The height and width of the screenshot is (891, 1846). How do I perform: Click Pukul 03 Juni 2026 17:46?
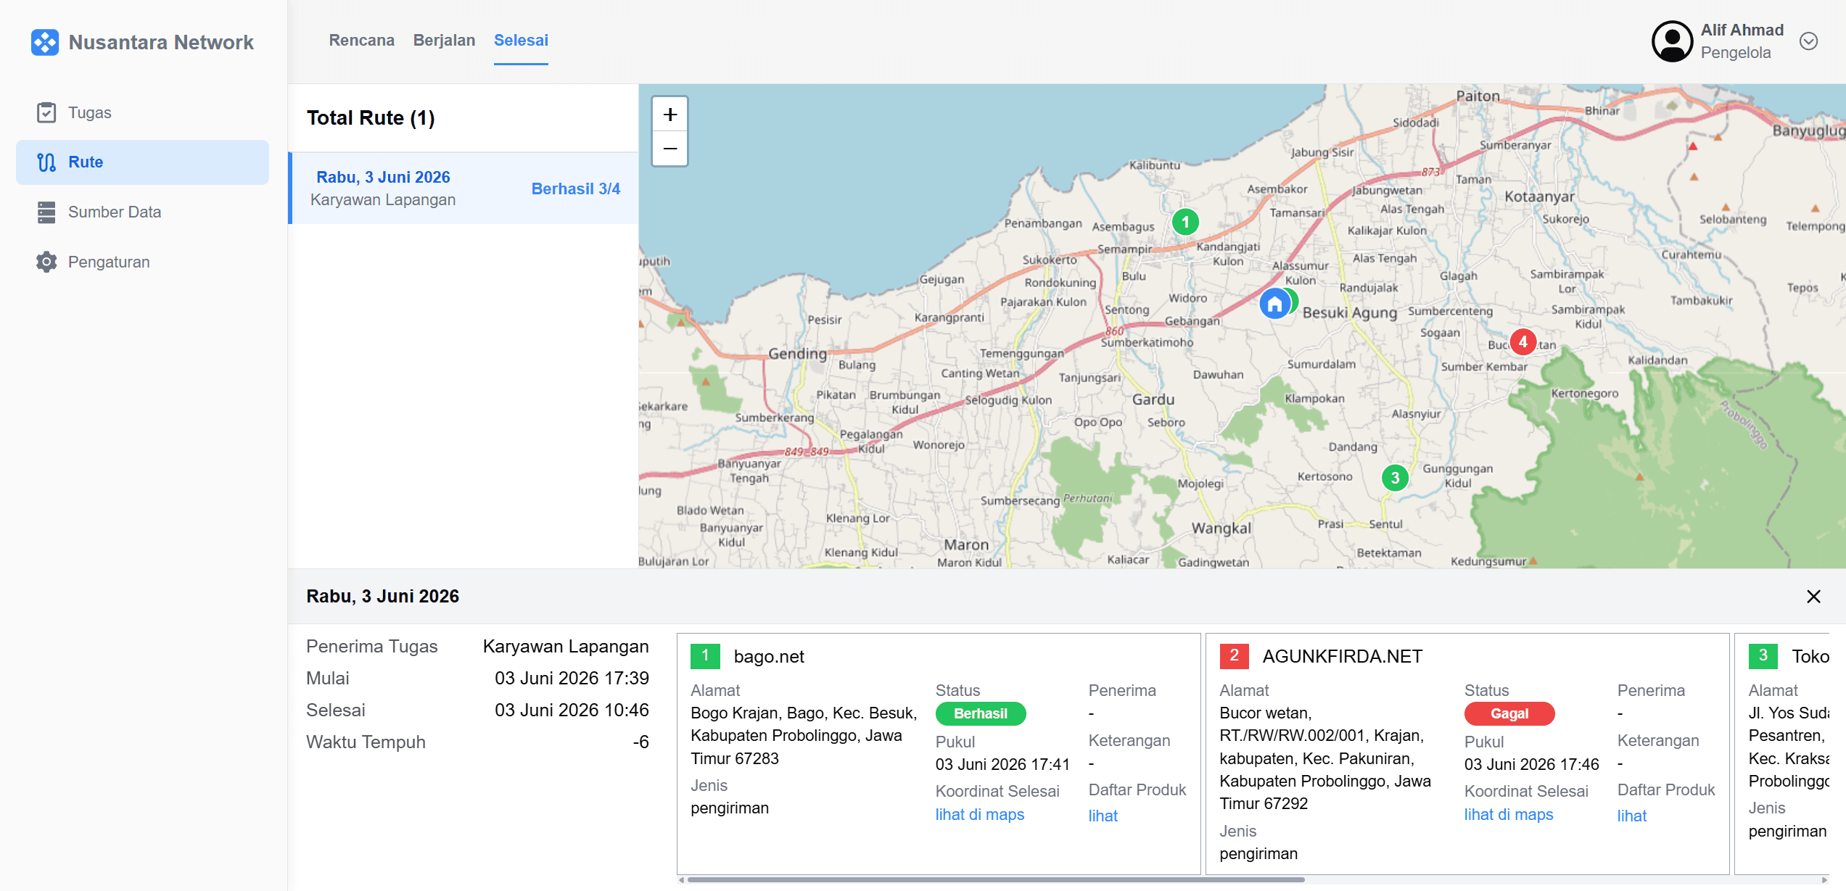pos(1531,764)
